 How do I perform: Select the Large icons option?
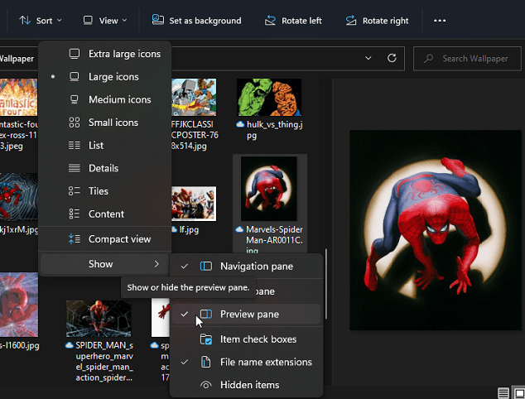pos(105,77)
